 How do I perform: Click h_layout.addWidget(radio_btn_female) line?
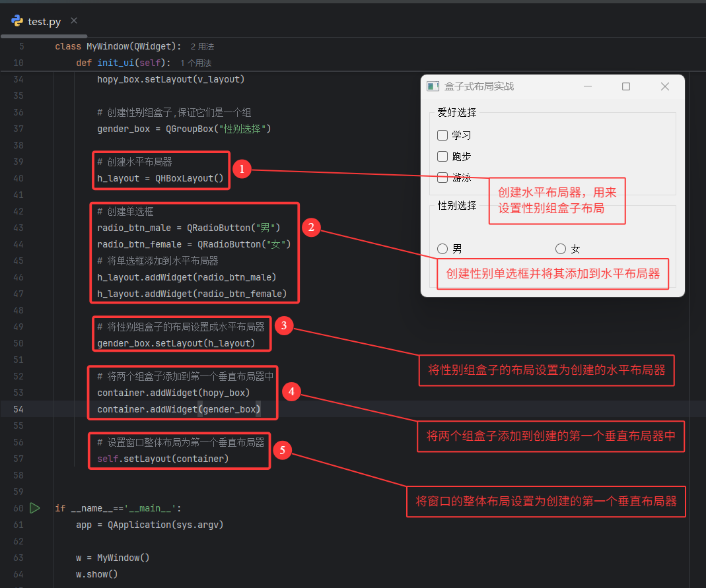(x=192, y=294)
